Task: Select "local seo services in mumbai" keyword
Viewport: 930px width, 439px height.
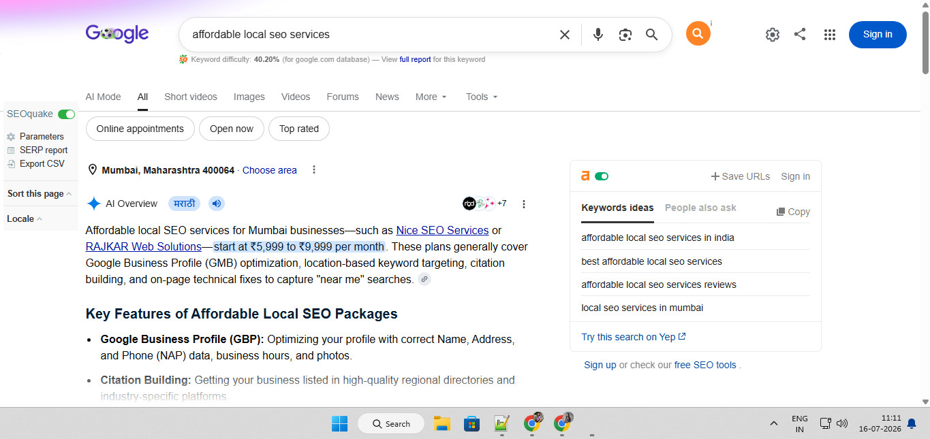Action: 642,308
